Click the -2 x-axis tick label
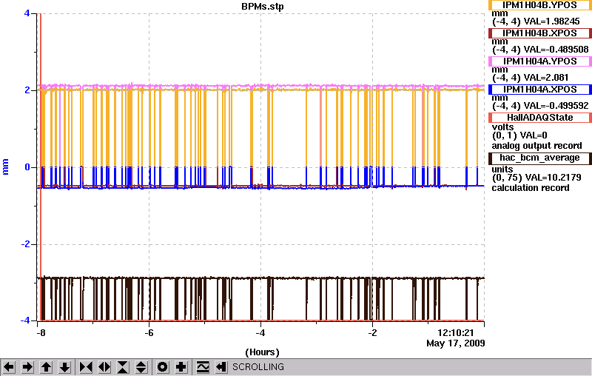Image resolution: width=592 pixels, height=376 pixels. click(372, 333)
